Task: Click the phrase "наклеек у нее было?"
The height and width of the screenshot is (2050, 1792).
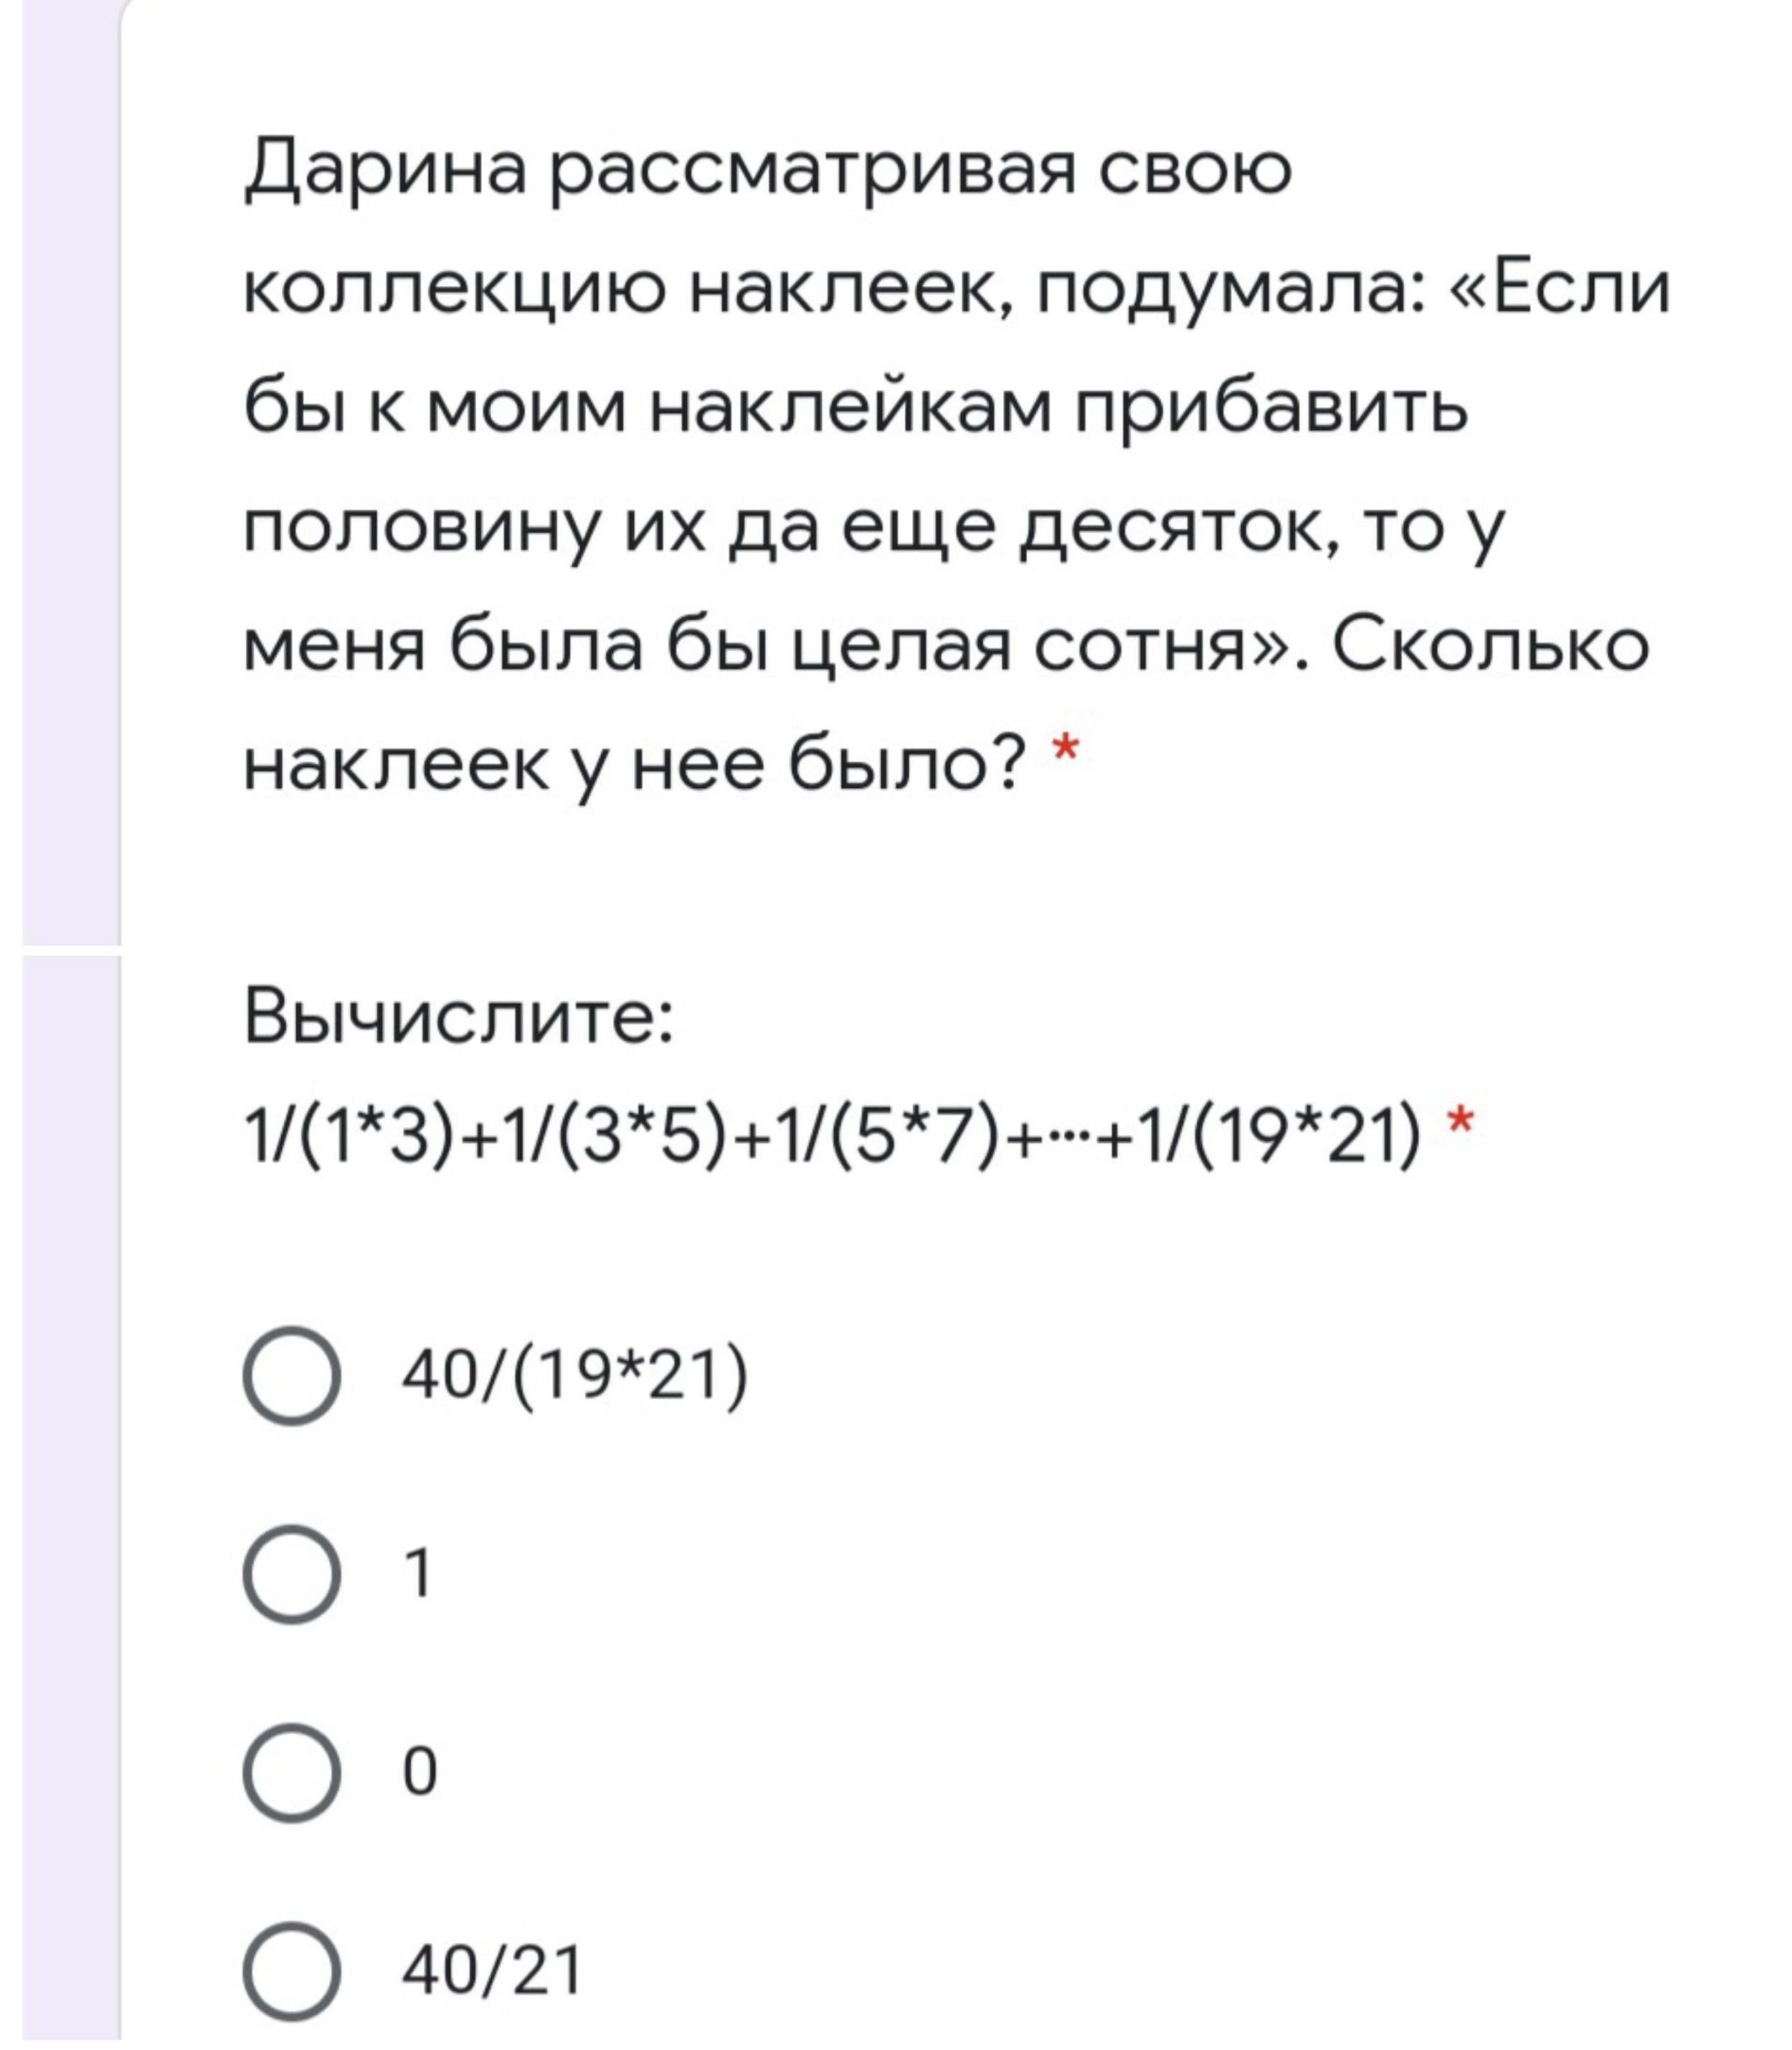Action: [x=635, y=768]
